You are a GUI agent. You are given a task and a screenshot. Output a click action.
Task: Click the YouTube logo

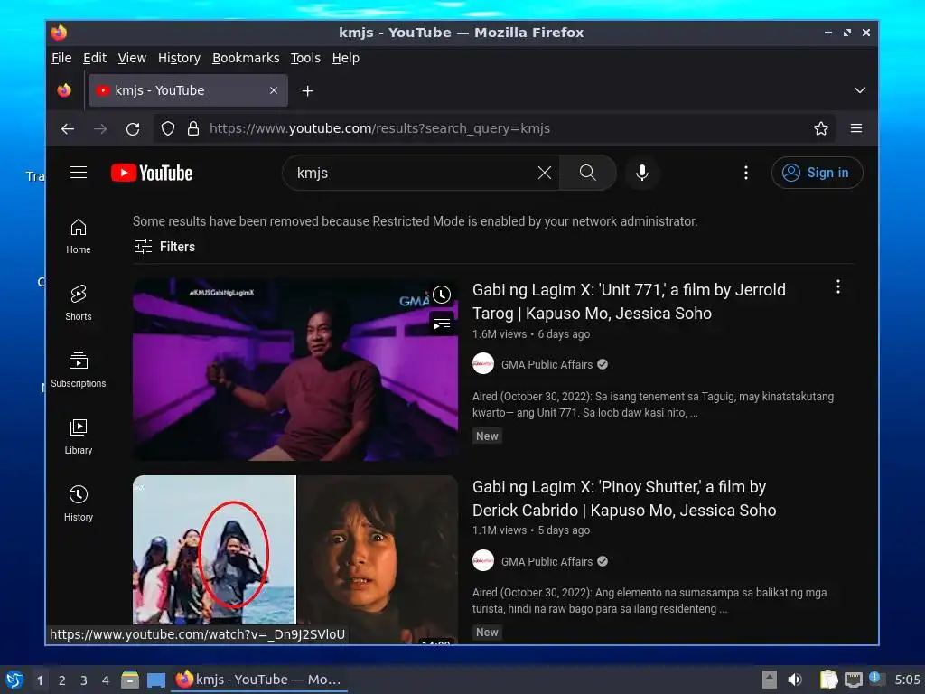pyautogui.click(x=152, y=173)
